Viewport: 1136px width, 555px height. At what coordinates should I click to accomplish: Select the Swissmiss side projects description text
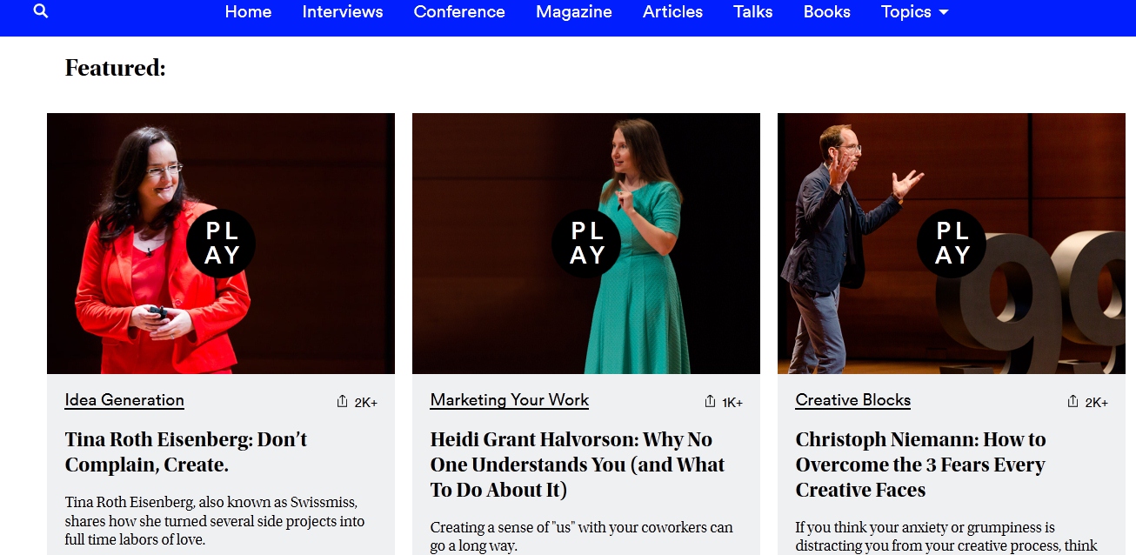[x=215, y=521]
